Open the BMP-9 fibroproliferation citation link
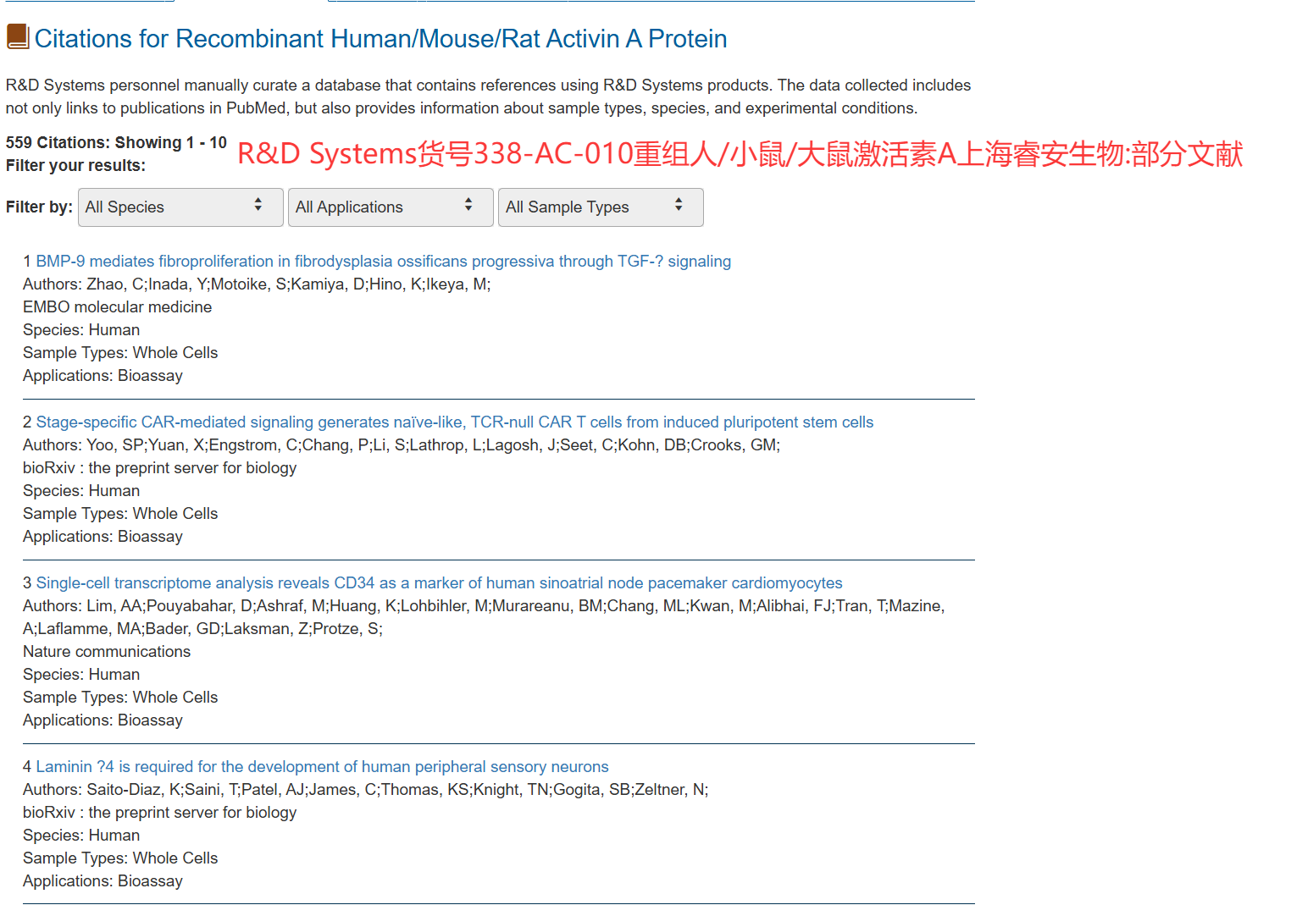The height and width of the screenshot is (905, 1291). pyautogui.click(x=383, y=262)
